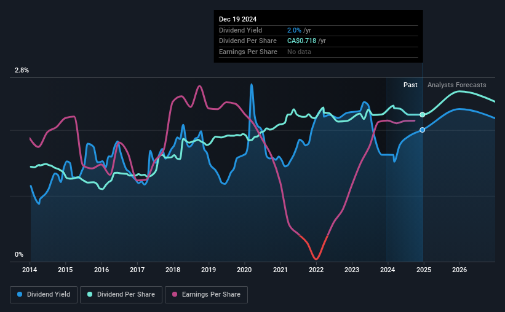Viewport: 505px width, 312px height.
Task: Click the CA$0.718 value in tooltip
Action: click(302, 41)
